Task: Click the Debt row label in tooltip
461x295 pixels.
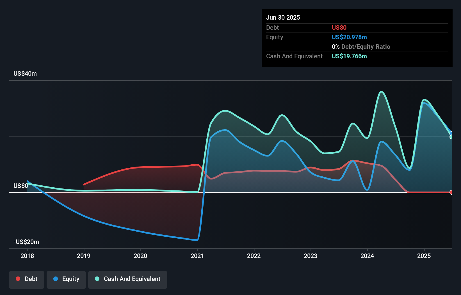Action: tap(272, 27)
